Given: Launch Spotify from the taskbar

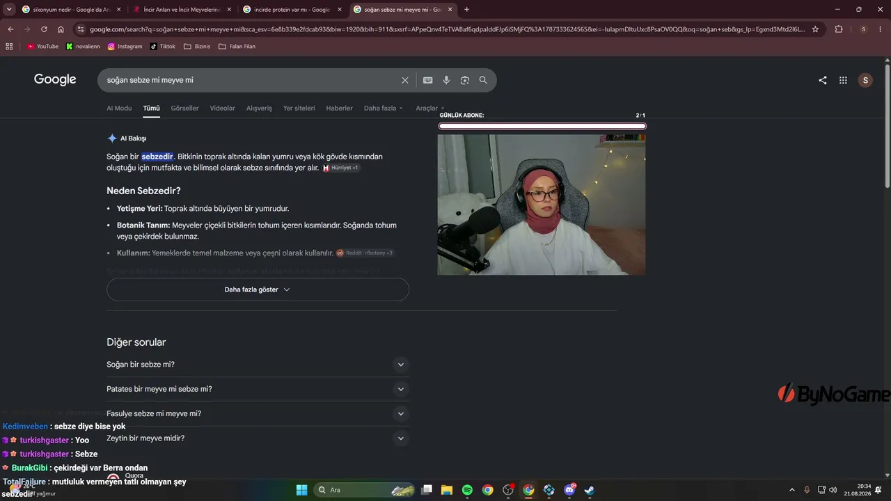Looking at the screenshot, I should click(x=467, y=490).
